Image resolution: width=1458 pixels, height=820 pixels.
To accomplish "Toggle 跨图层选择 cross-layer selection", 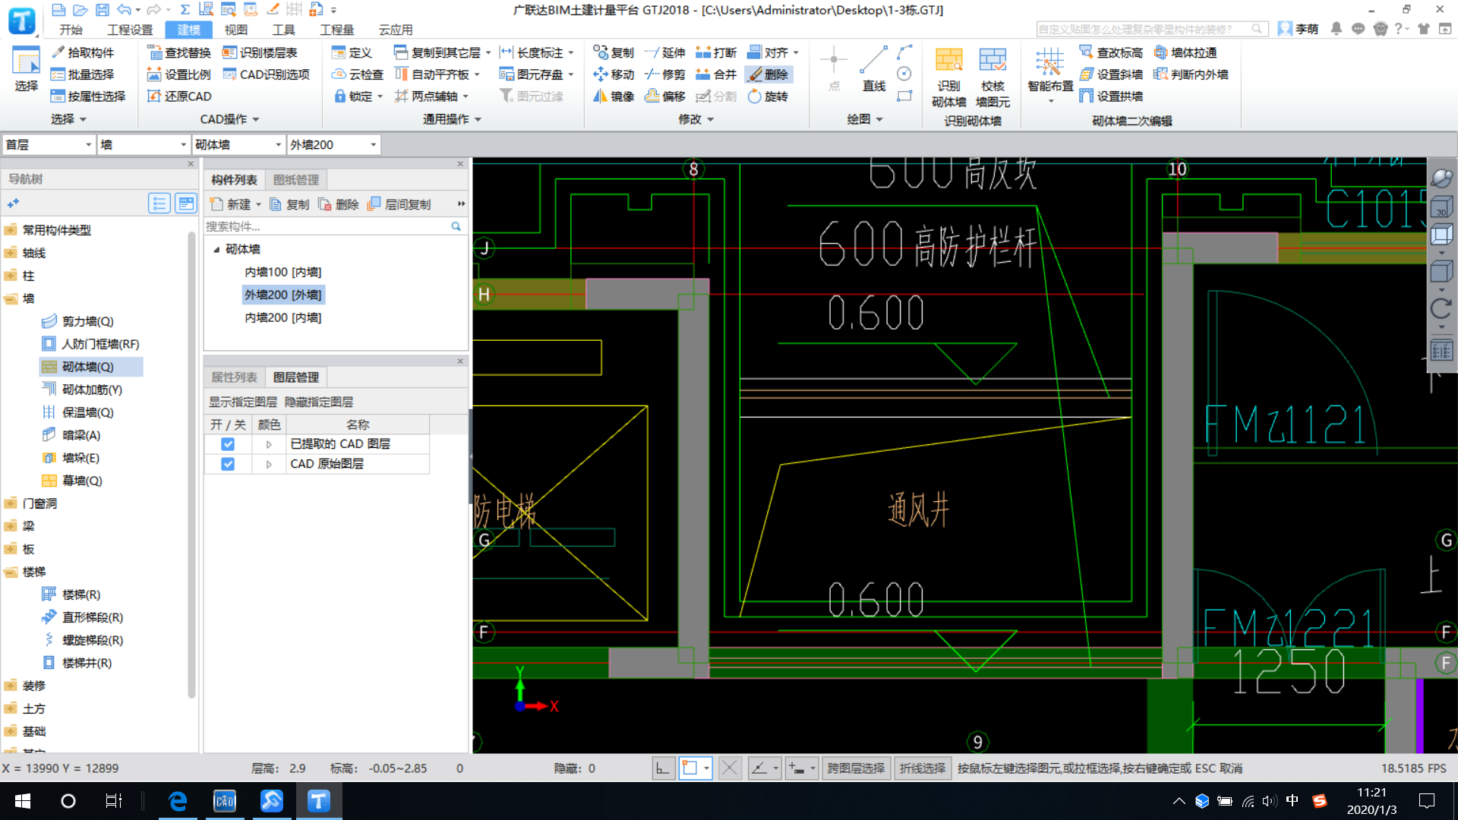I will [856, 768].
